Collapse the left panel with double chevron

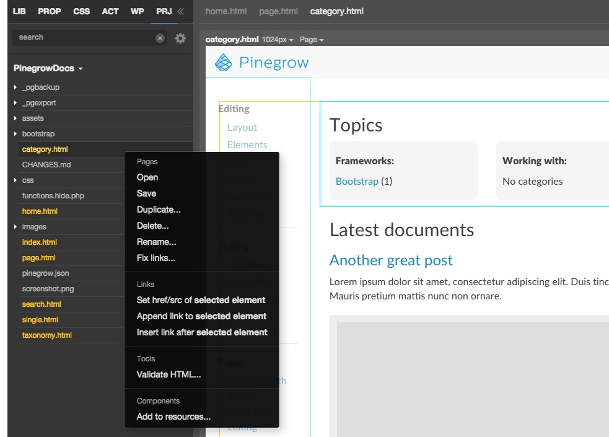(181, 12)
